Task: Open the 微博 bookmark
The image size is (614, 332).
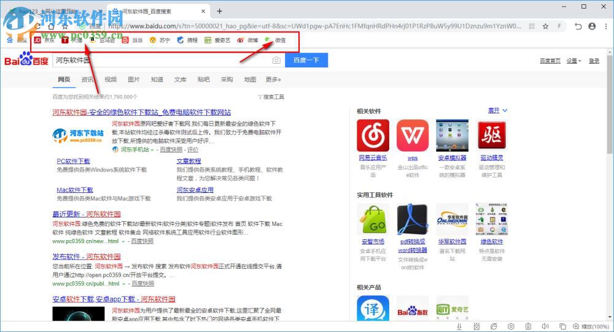Action: point(247,40)
